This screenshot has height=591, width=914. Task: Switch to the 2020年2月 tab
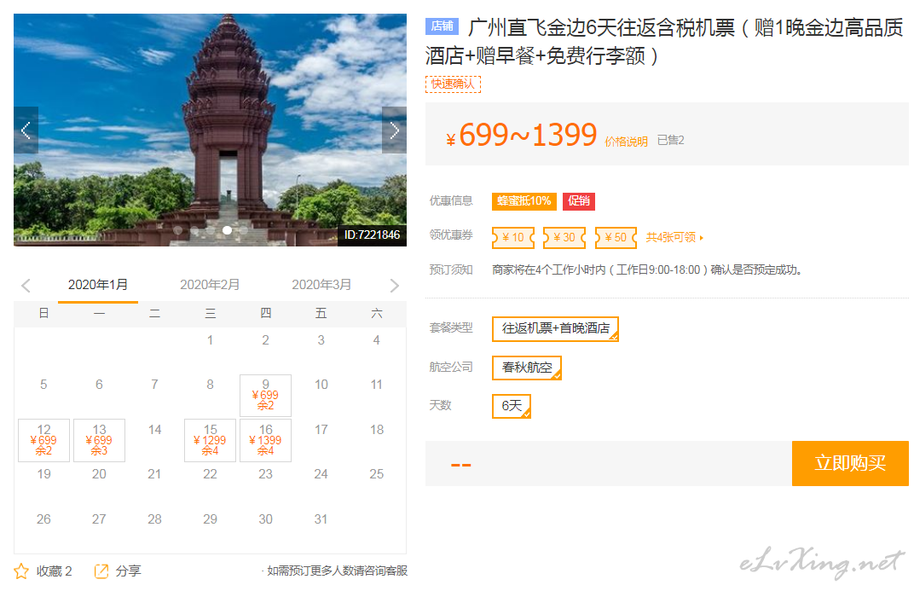click(x=210, y=285)
